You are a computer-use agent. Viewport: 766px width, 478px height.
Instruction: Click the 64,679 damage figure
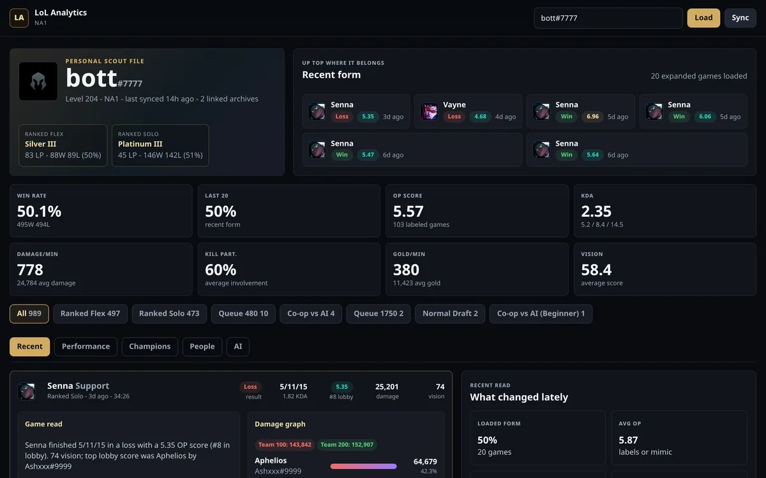425,462
